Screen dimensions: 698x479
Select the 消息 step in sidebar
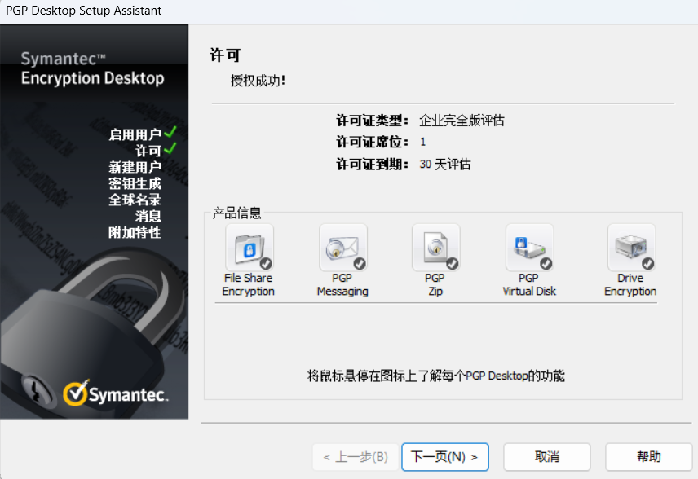click(148, 216)
